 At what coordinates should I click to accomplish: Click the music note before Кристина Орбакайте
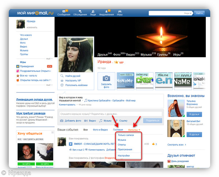coord(86,100)
